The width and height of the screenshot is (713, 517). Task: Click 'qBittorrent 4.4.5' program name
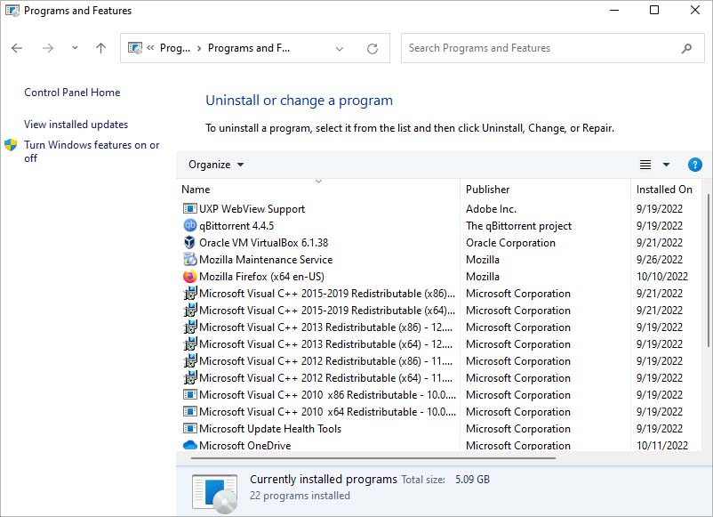(x=236, y=226)
